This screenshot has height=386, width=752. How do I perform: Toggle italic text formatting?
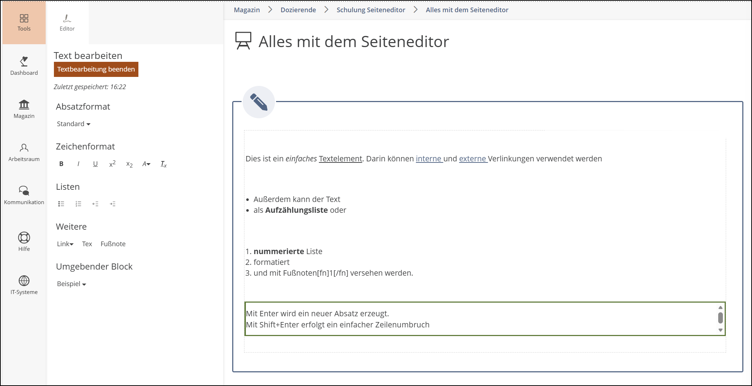tap(78, 164)
